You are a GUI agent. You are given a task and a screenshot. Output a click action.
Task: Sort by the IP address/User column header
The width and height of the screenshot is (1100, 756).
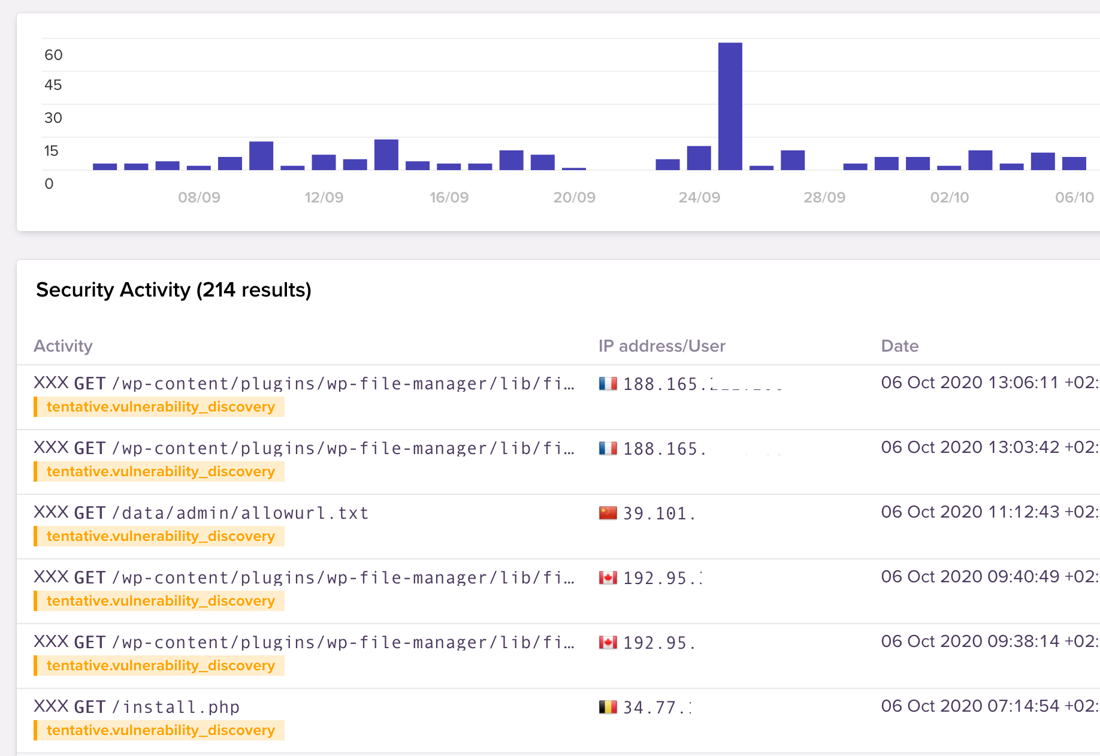661,346
